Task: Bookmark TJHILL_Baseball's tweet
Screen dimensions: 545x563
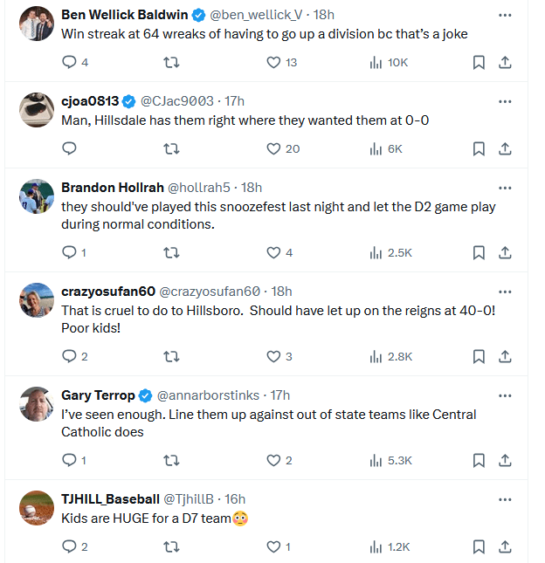Action: [x=479, y=546]
